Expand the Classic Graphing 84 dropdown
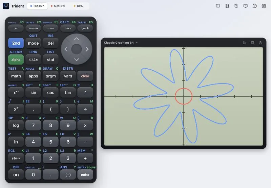 (x=121, y=43)
